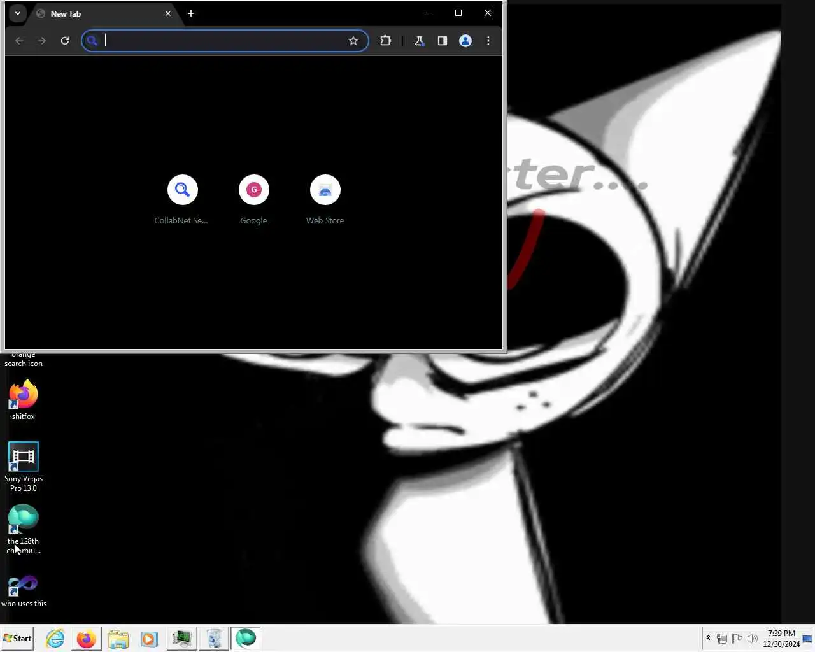The width and height of the screenshot is (815, 652).
Task: Select the shitfox desktop icon
Action: click(x=24, y=400)
